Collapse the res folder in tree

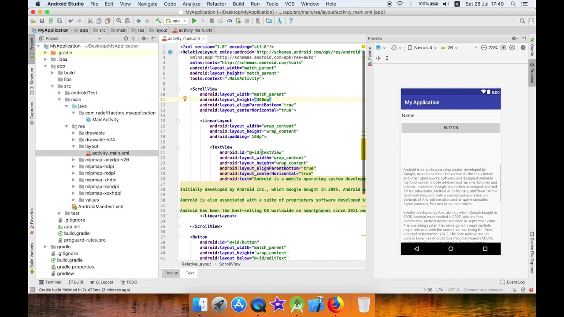(67, 126)
